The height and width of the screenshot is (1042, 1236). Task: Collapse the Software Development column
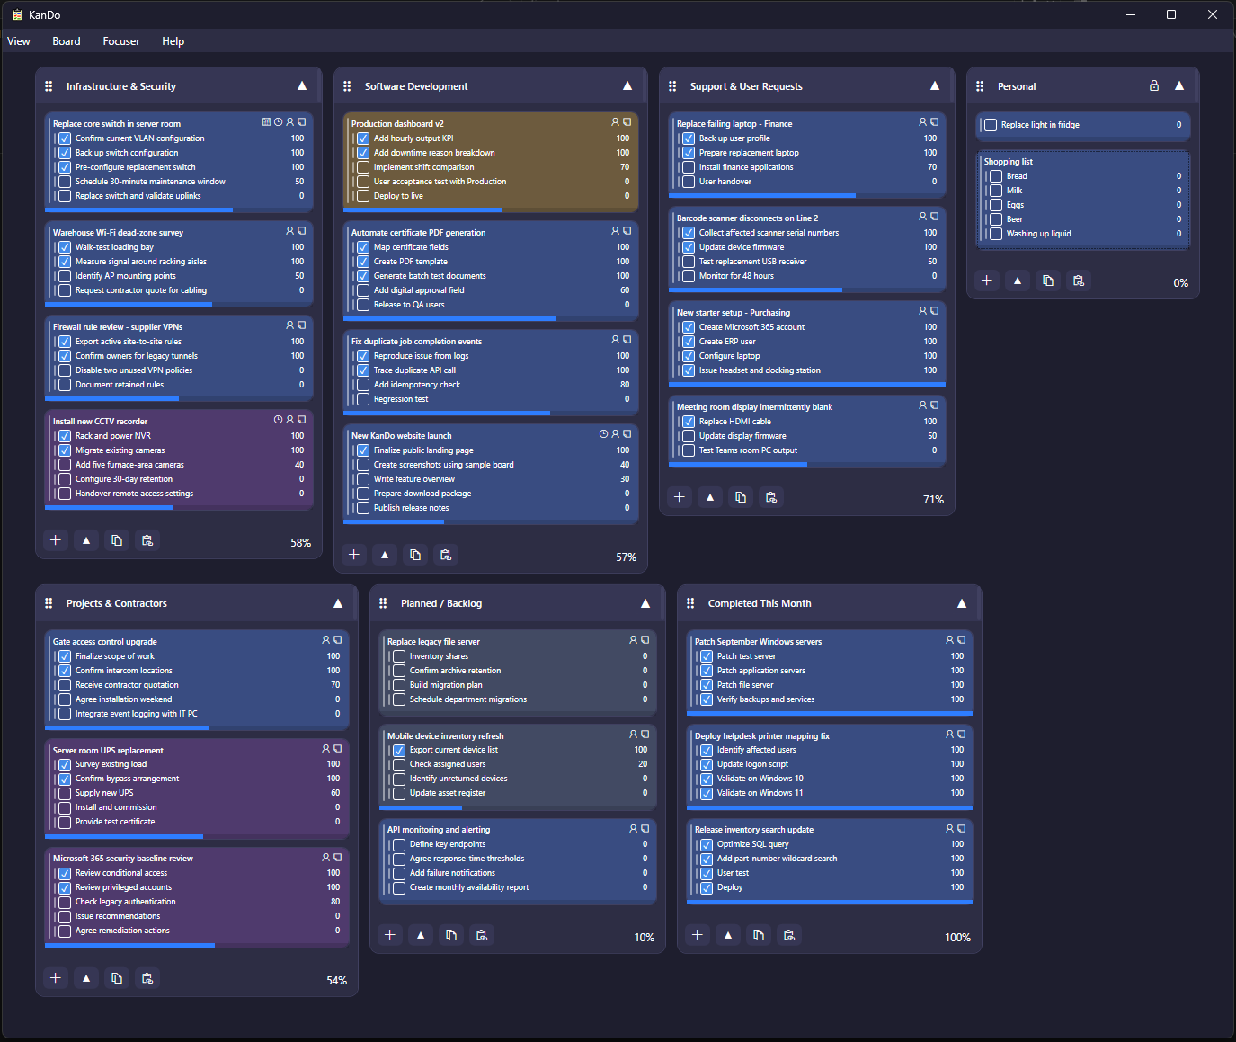(627, 85)
